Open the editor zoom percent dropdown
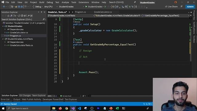Viewport: 197px width, 111px height. click(51, 96)
